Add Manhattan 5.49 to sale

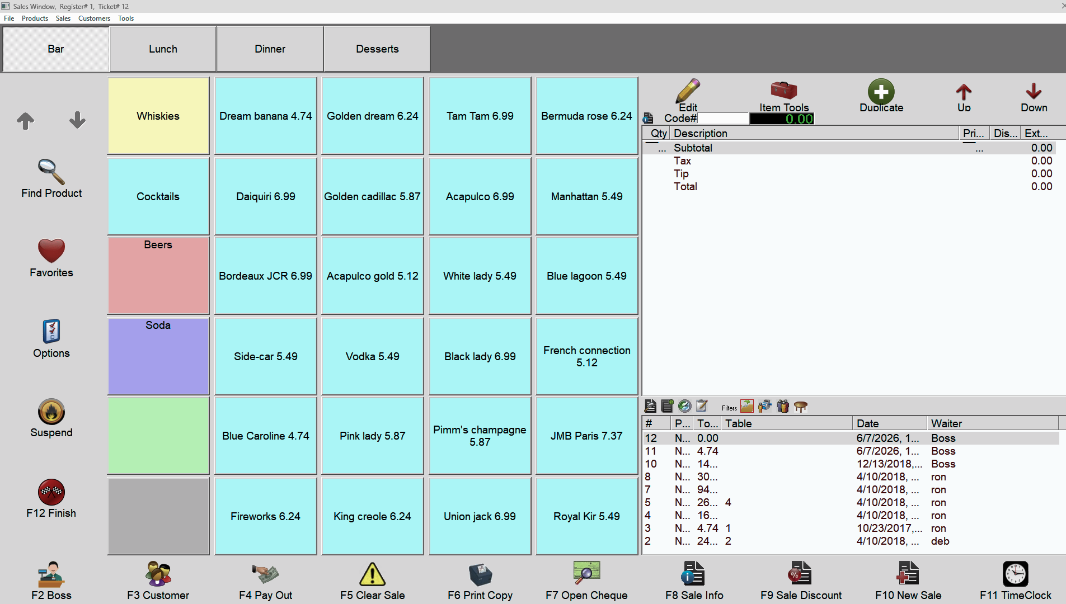point(587,196)
